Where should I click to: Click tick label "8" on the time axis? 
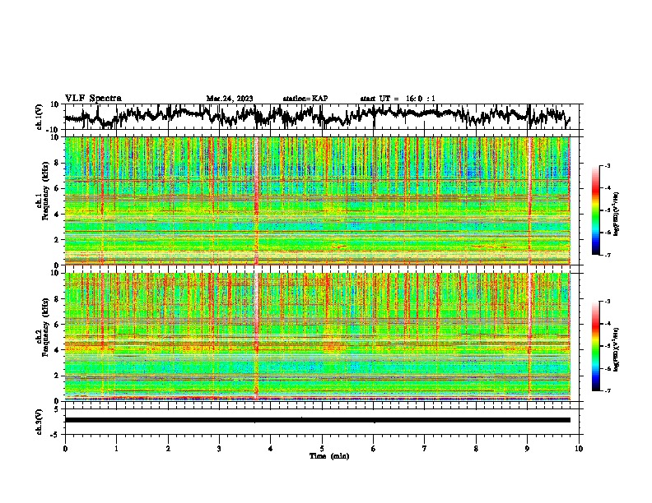(x=476, y=449)
